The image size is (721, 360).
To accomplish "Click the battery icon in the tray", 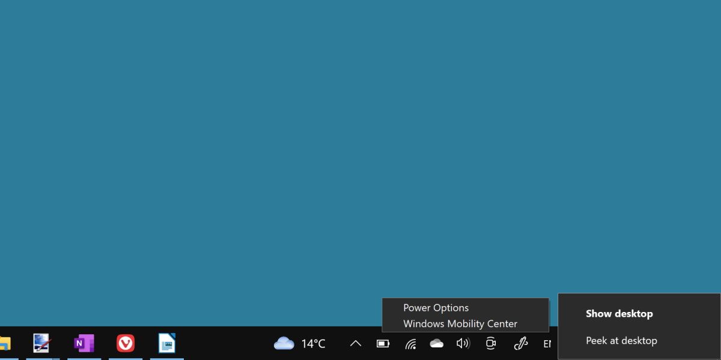I will click(x=383, y=344).
